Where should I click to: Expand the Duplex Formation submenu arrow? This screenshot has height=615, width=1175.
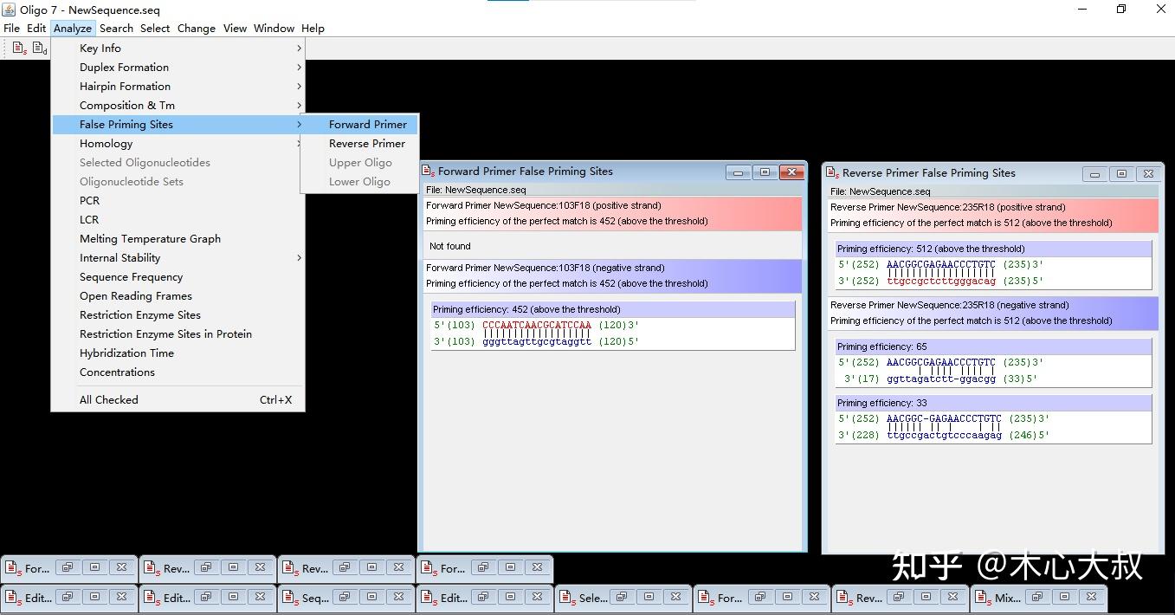pyautogui.click(x=299, y=68)
